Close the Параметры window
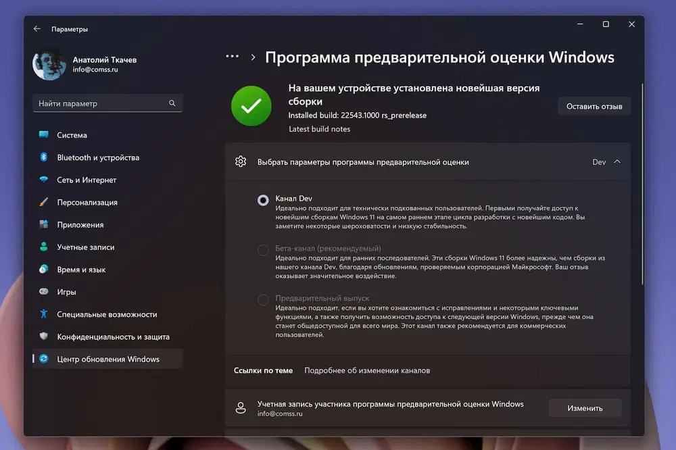This screenshot has width=676, height=450. (x=631, y=24)
